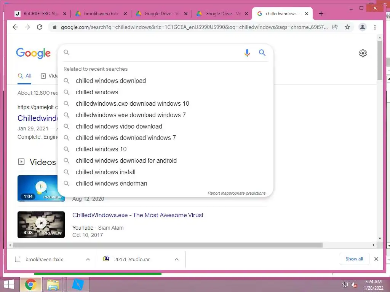Switch to first Google Drive tab
This screenshot has height=292, width=390.
(x=161, y=14)
